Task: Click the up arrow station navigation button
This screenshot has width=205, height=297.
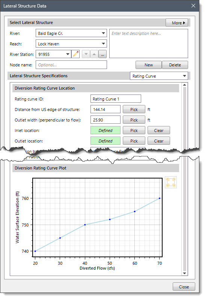Action: (94, 54)
